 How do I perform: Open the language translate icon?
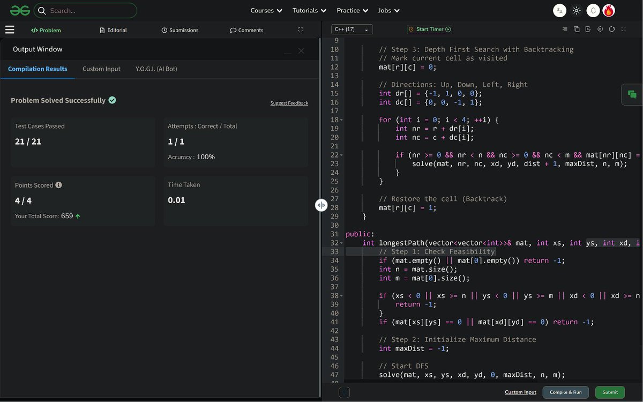pos(559,10)
